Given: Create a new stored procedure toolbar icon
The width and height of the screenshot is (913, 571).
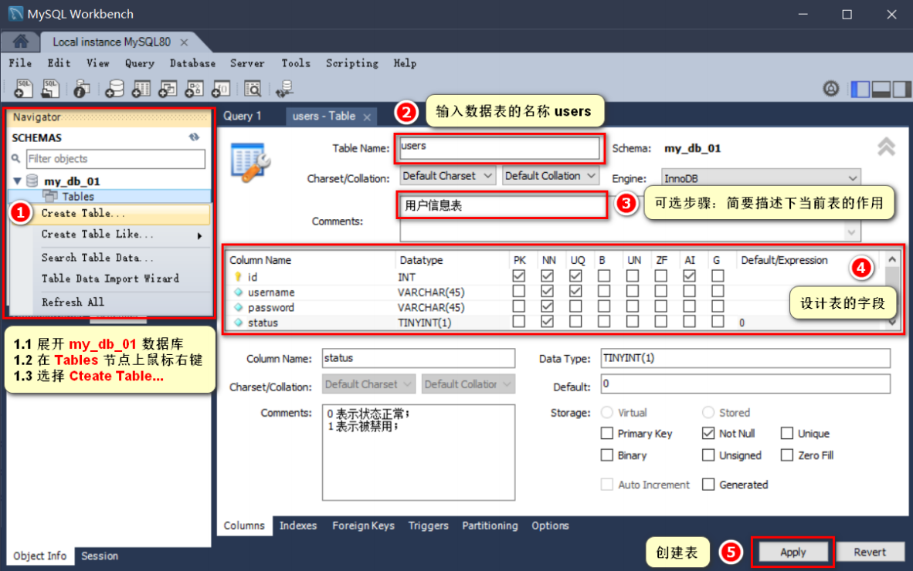Looking at the screenshot, I should (x=194, y=89).
